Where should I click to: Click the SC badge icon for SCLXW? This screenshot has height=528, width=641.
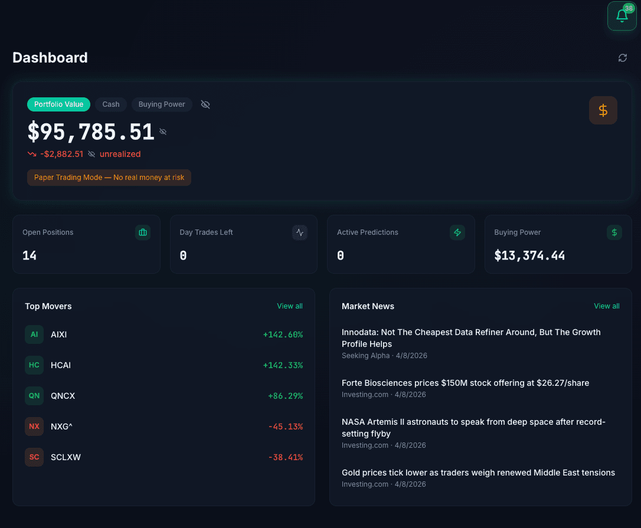34,457
